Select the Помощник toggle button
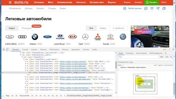The width and height of the screenshot is (176, 99). 26,28
